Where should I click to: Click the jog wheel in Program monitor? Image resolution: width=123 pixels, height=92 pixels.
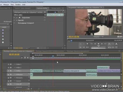click(98, 48)
